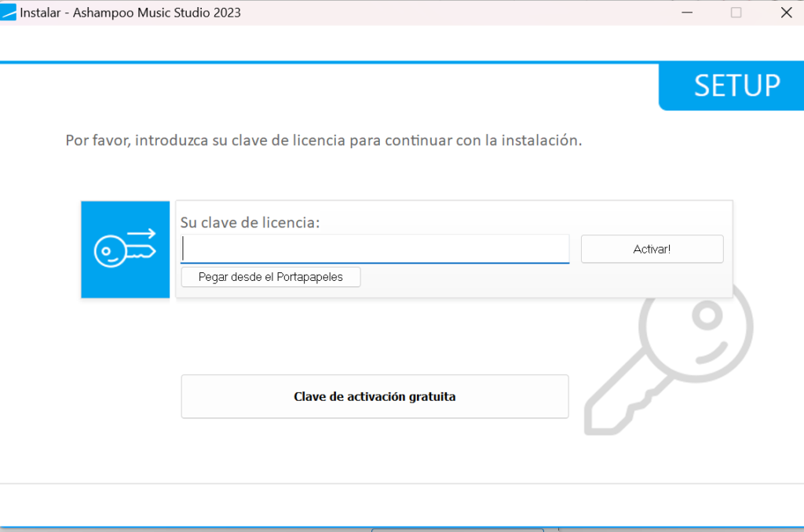This screenshot has height=532, width=804.
Task: Click the 'Su clave de licencia:' label
Action: pos(250,222)
